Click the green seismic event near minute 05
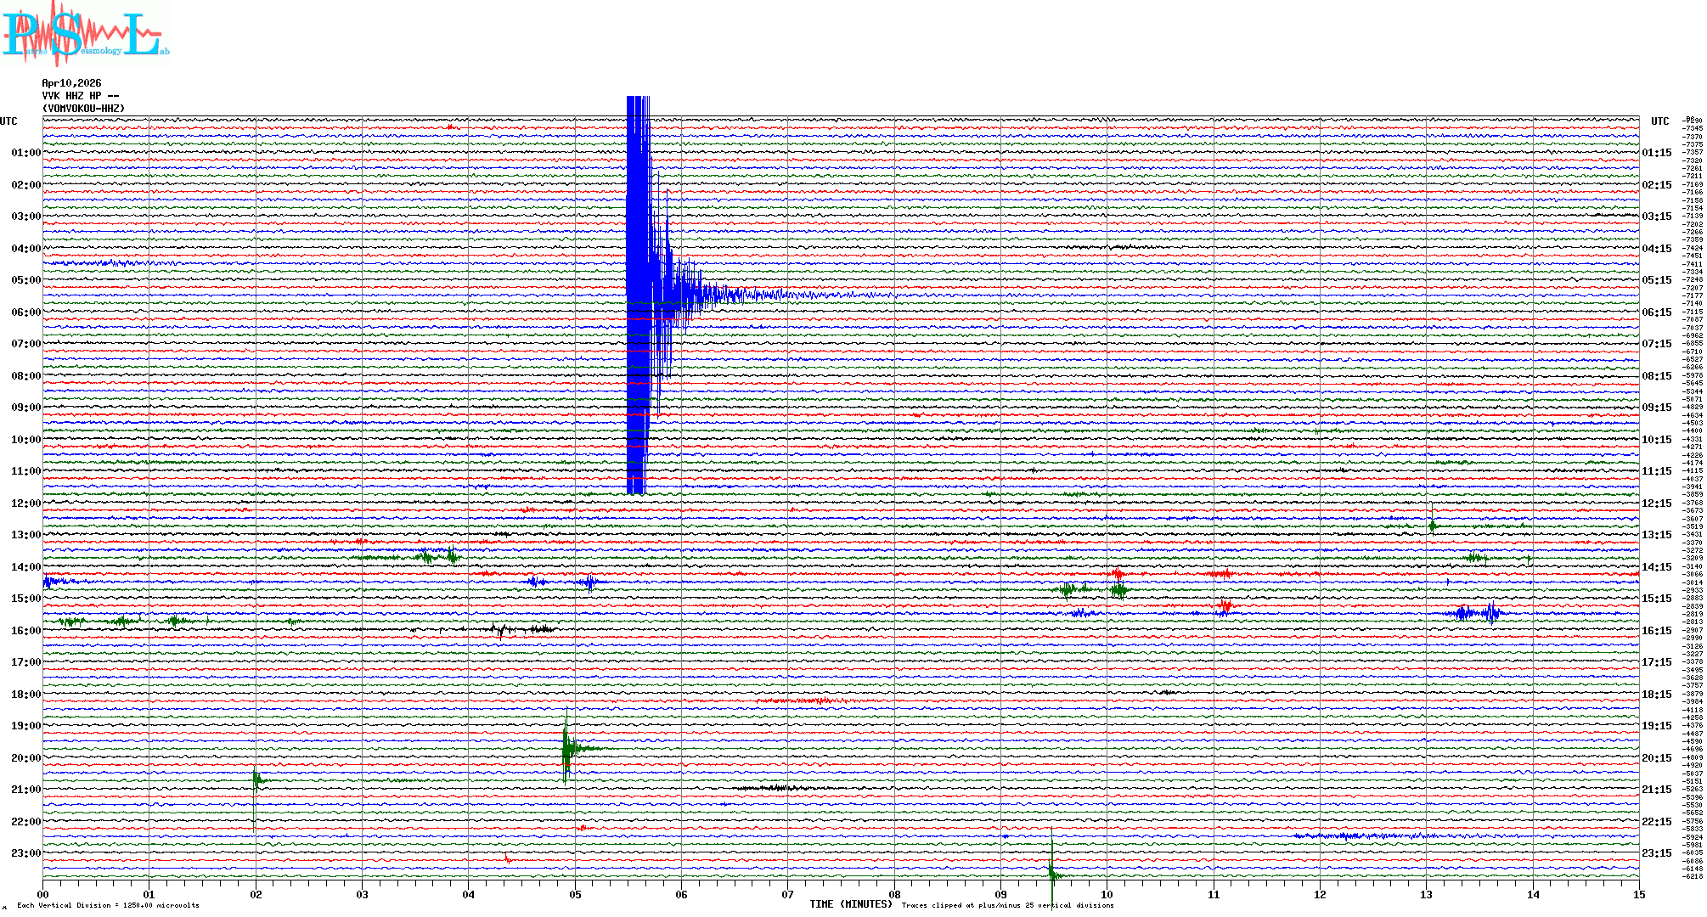Screen dimensions: 1707x917 tap(567, 749)
